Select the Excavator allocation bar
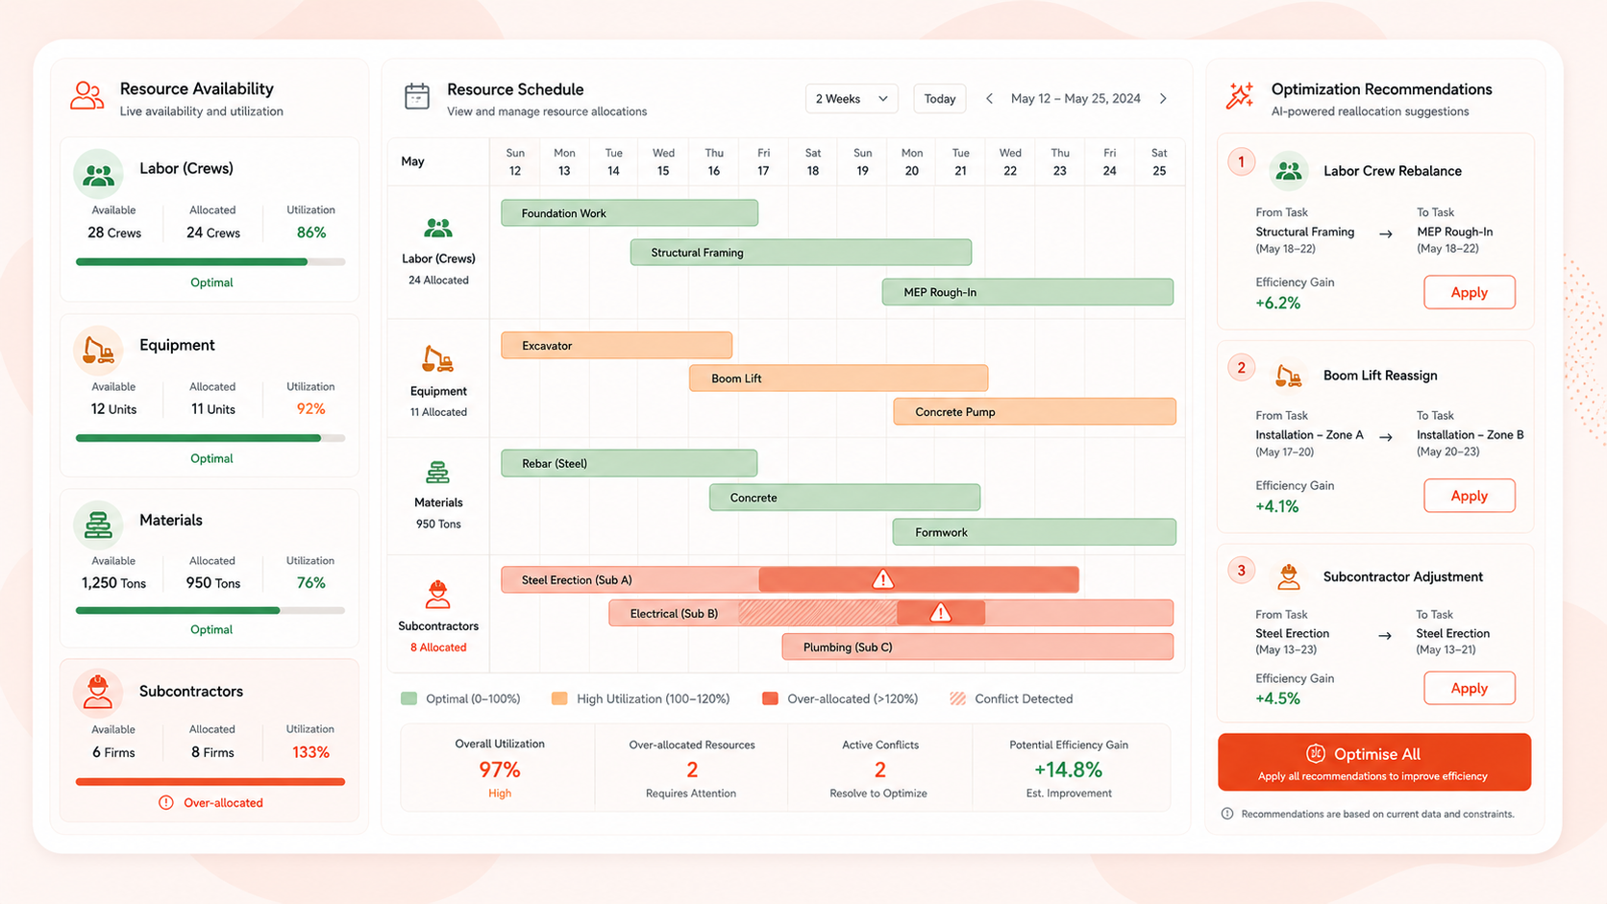The image size is (1607, 904). coord(616,346)
